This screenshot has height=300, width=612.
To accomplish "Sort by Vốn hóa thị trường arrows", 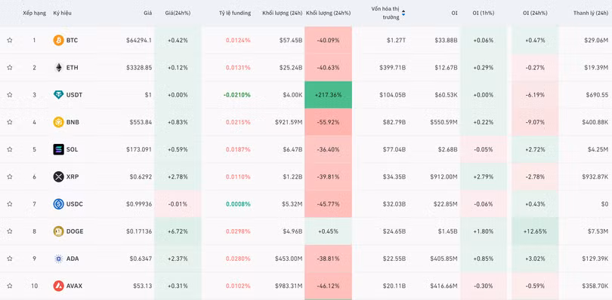I will 403,13.
